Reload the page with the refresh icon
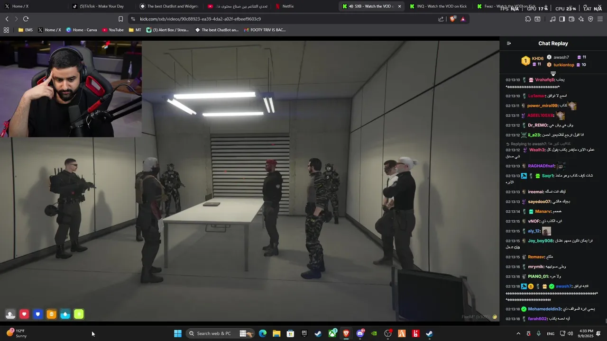Viewport: 607px width, 341px height. coord(26,19)
